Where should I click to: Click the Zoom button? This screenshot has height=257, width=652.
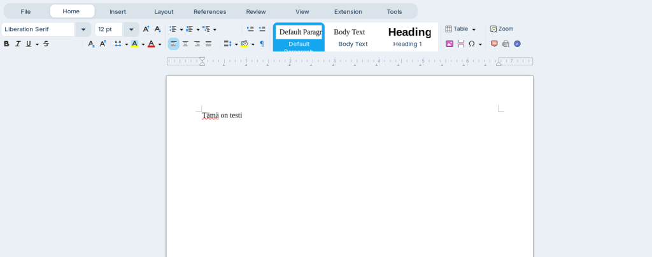click(502, 29)
